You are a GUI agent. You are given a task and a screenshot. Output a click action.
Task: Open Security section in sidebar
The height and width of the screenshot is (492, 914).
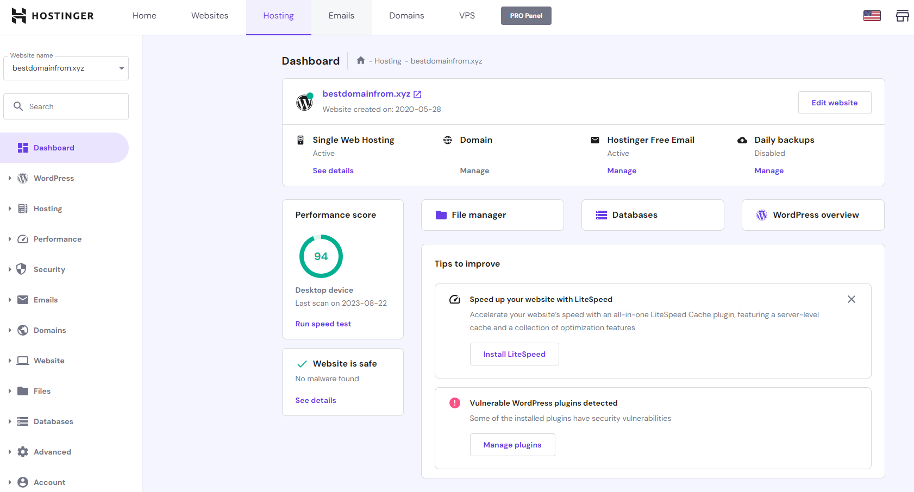click(49, 269)
